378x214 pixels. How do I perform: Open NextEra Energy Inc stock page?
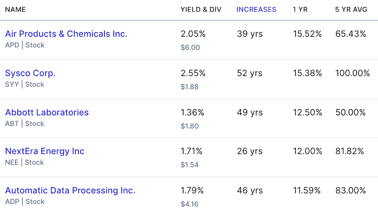click(45, 151)
